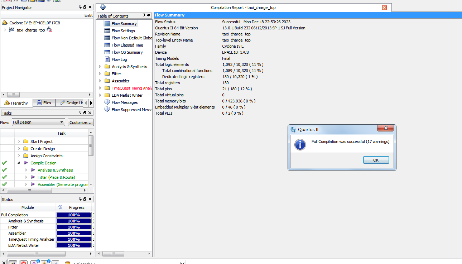Click the Flow Settings table icon
This screenshot has width=462, height=264.
(107, 31)
